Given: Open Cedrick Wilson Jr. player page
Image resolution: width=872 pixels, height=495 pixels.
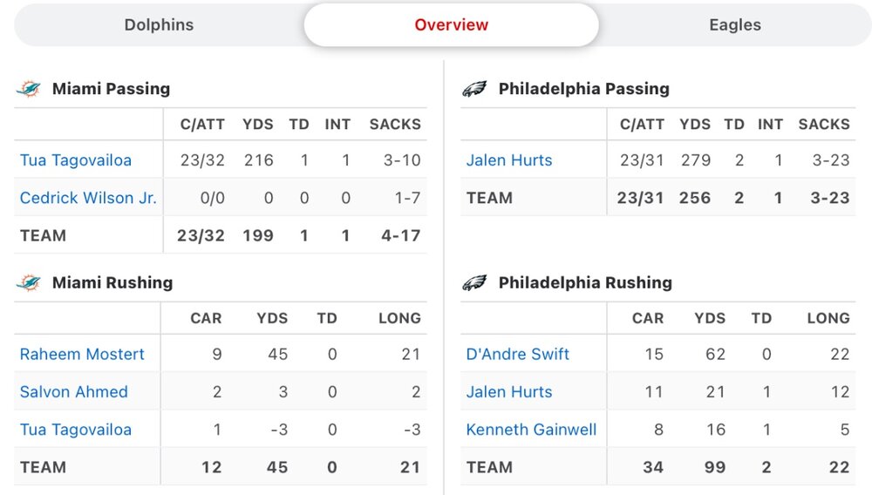Looking at the screenshot, I should tap(88, 198).
